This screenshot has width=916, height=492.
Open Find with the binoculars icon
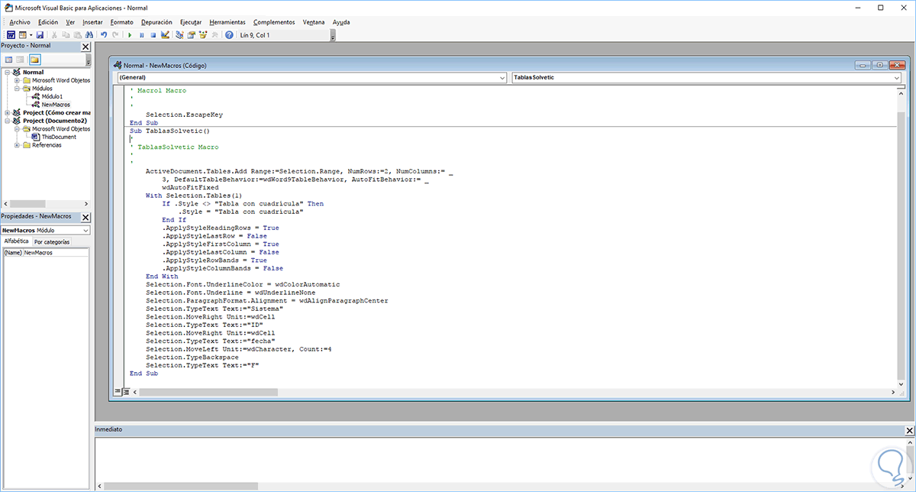tap(89, 35)
